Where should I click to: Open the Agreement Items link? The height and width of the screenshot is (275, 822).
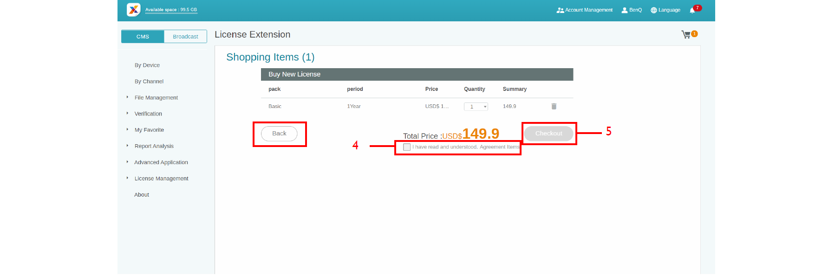499,147
